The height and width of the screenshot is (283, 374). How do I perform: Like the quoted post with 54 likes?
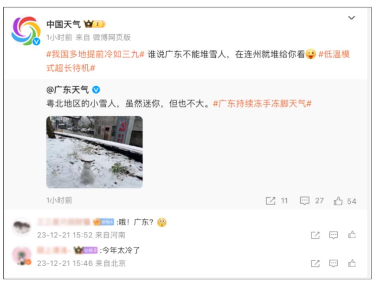344,201
